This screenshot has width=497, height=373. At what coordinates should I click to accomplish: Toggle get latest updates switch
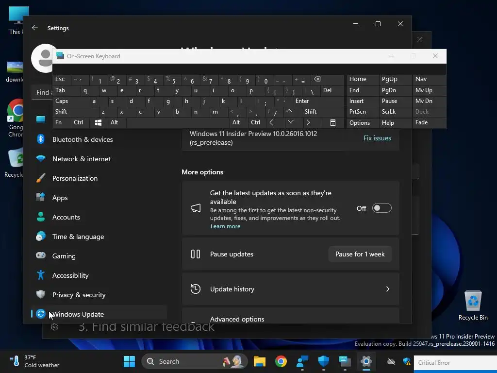381,208
